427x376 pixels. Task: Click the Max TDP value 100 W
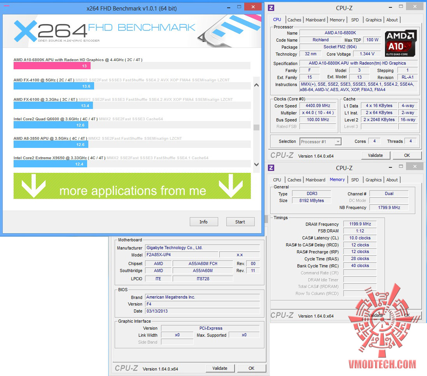tap(372, 40)
